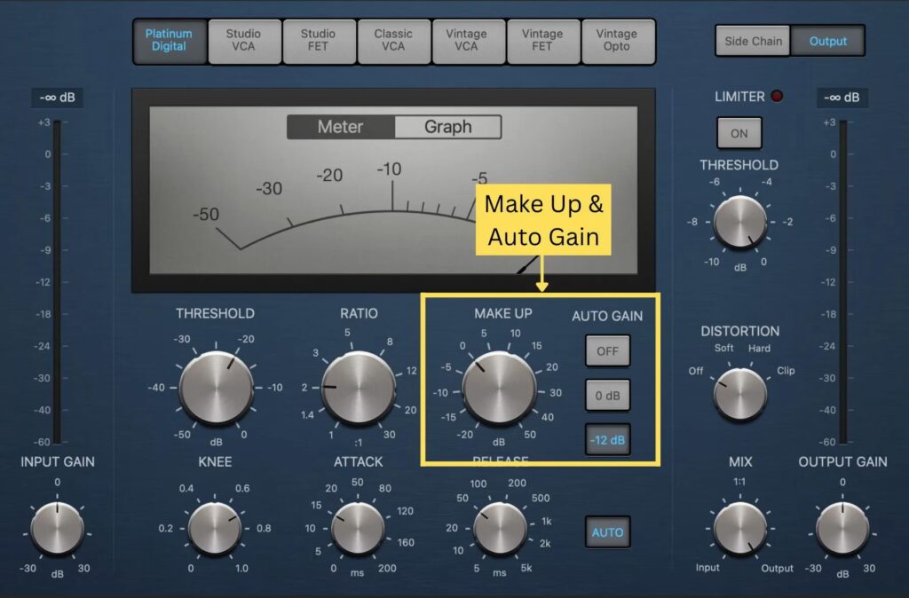This screenshot has width=909, height=598.
Task: Select the Studio VCA compressor model
Action: point(243,41)
